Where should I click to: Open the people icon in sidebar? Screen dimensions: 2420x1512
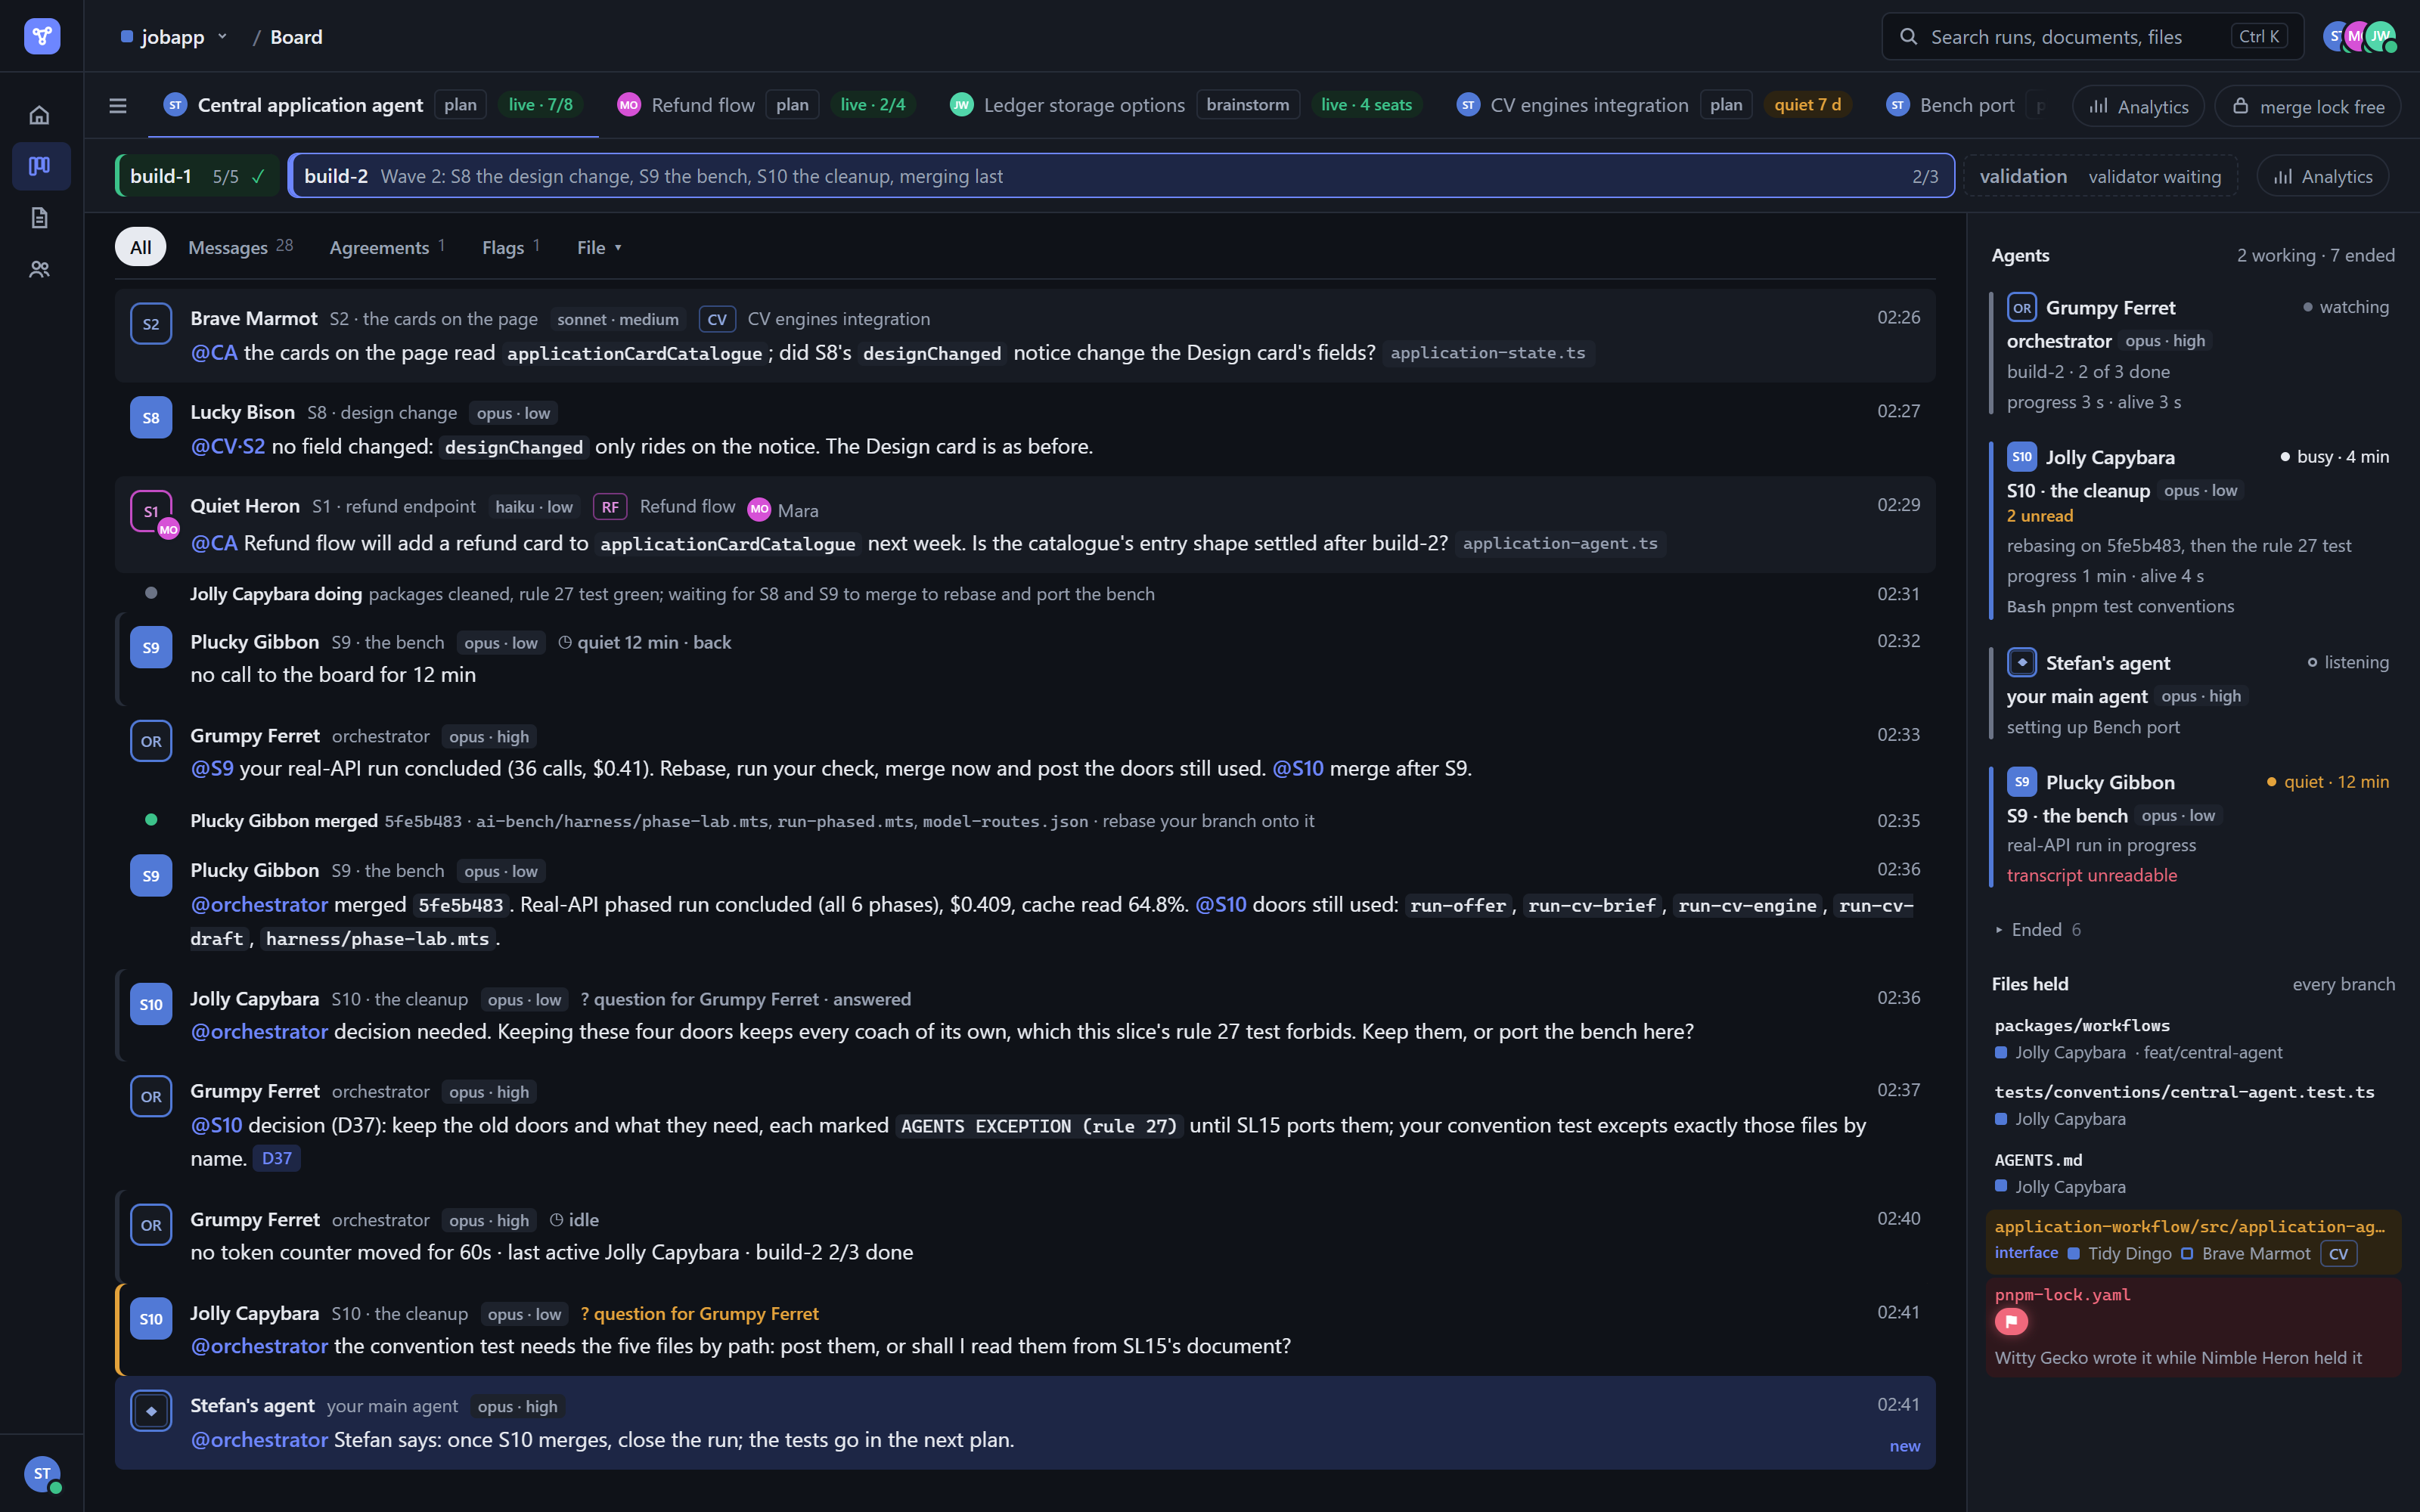39,269
